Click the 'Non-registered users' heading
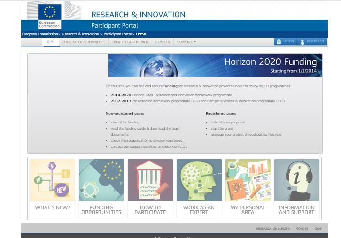The width and height of the screenshot is (341, 238). (x=125, y=114)
